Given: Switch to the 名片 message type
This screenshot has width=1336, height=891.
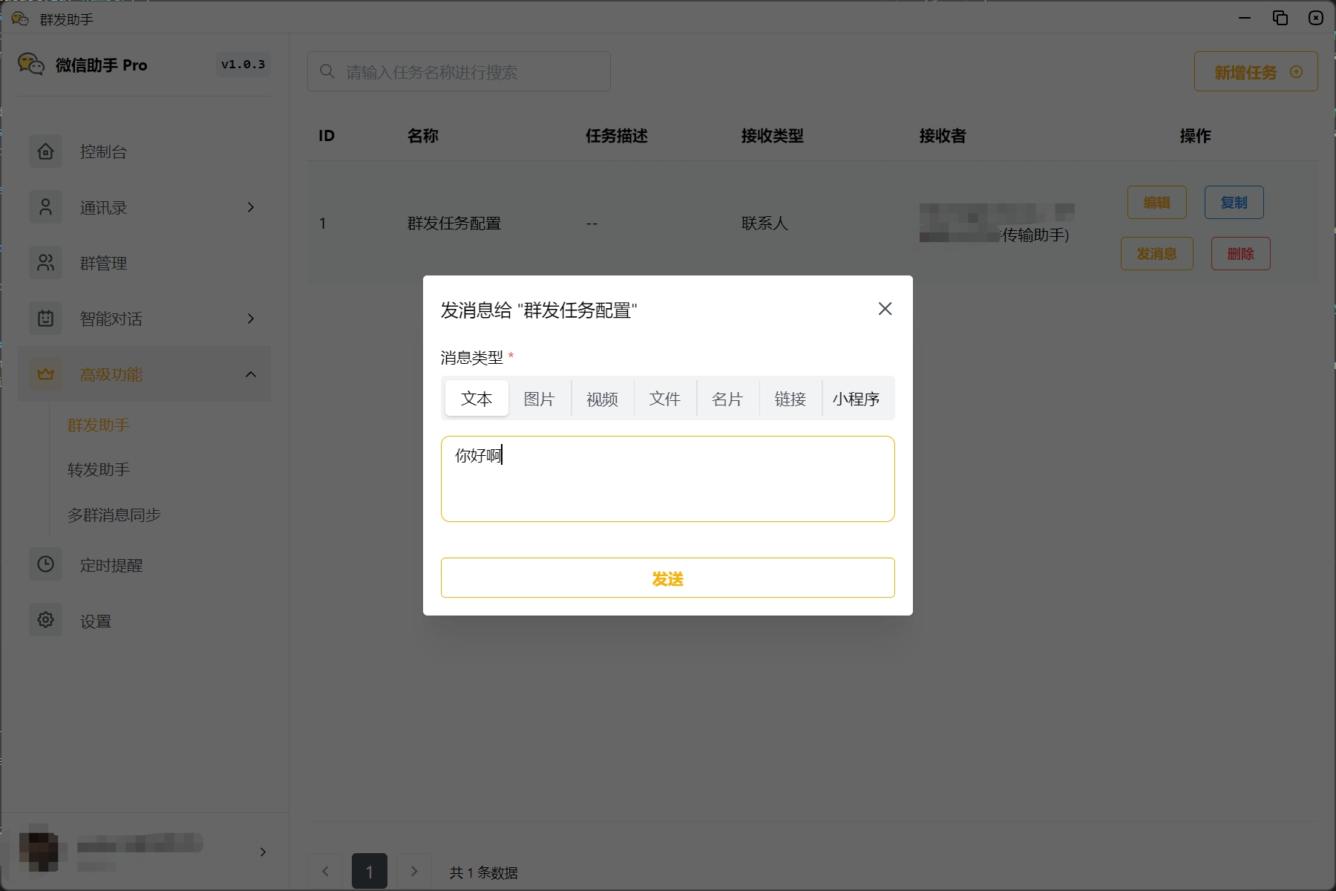Looking at the screenshot, I should tap(728, 399).
